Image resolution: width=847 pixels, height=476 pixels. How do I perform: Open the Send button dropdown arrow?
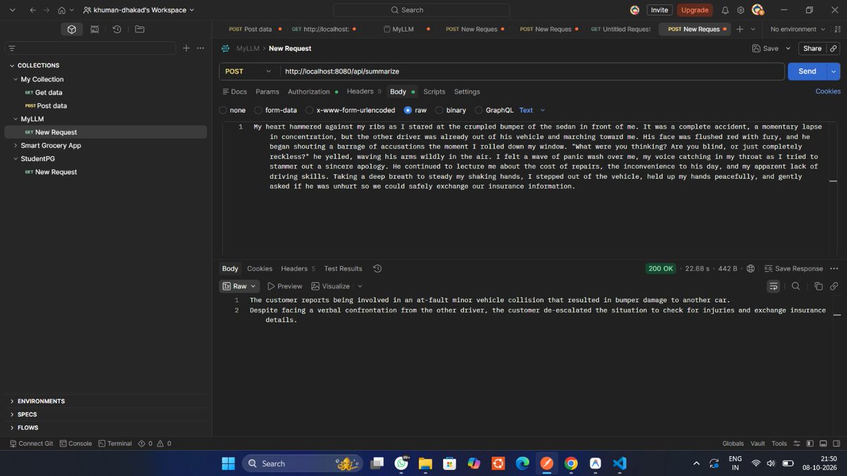tap(834, 71)
